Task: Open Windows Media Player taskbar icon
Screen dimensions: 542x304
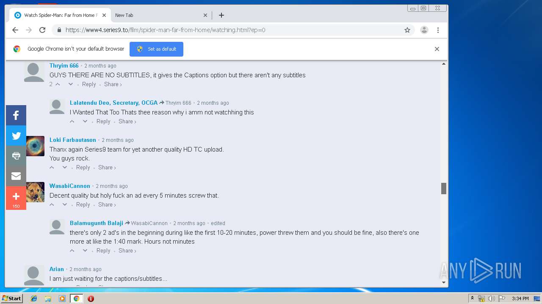Action: click(x=62, y=299)
